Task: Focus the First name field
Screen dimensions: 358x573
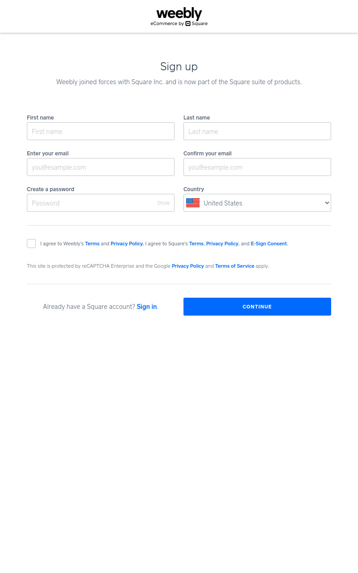Action: 101,131
